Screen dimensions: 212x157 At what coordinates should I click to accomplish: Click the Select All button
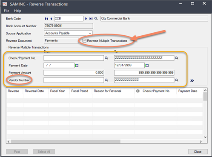pyautogui.click(x=44, y=151)
